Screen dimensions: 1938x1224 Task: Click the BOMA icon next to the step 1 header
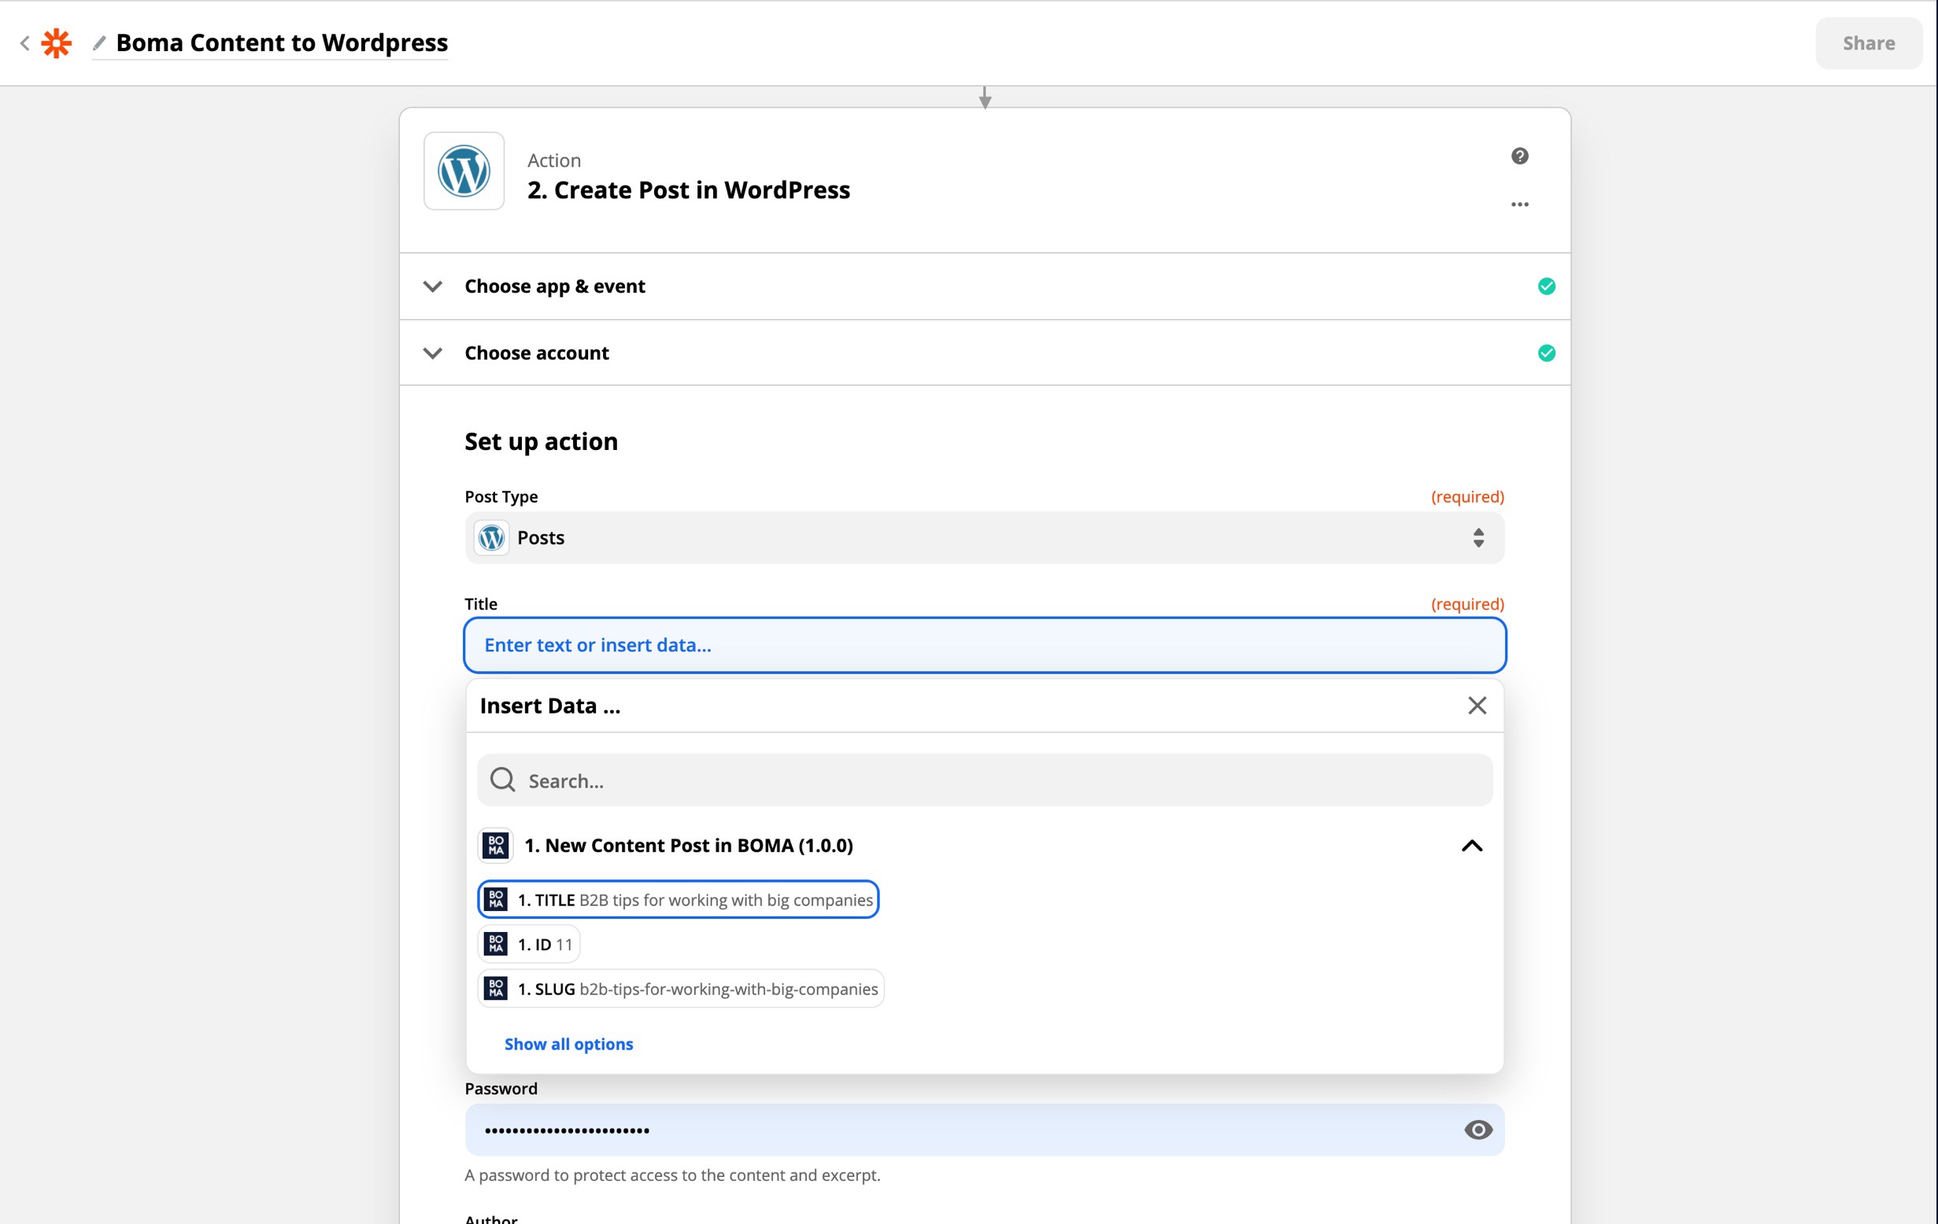pos(496,846)
